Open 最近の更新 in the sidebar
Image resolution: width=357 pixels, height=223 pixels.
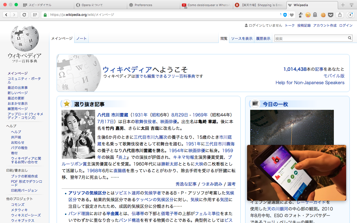pyautogui.click(x=16, y=98)
